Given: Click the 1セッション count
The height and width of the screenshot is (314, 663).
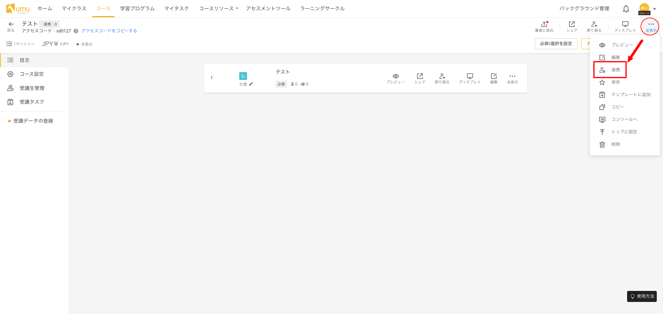Looking at the screenshot, I should (x=21, y=44).
